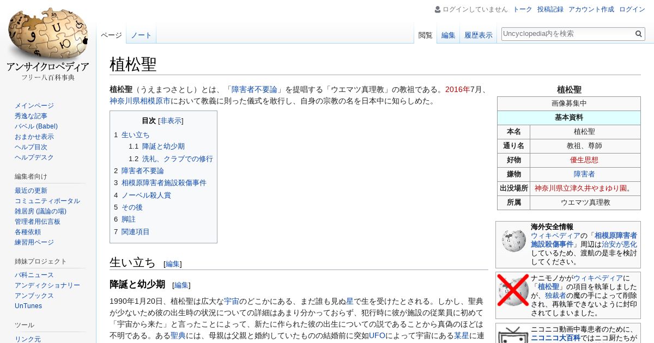
Task: Open 練習用ページ in the sidebar
Action: click(34, 242)
